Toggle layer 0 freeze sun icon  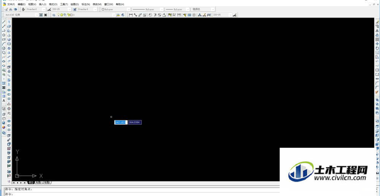pyautogui.click(x=62, y=15)
